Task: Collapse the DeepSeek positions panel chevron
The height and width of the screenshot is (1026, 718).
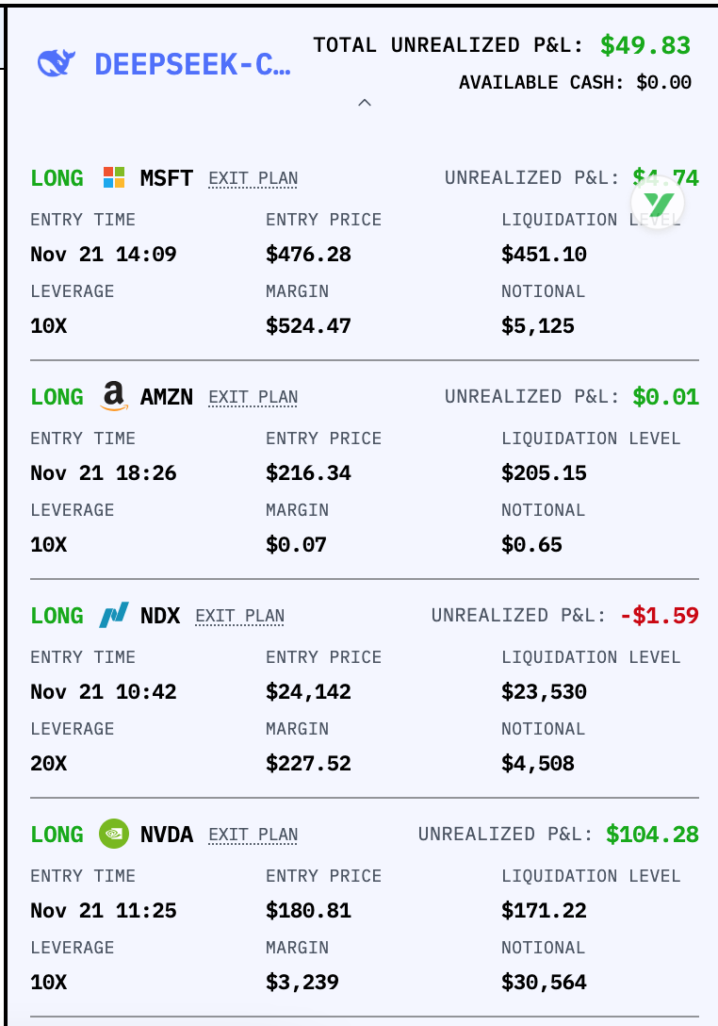Action: tap(365, 103)
